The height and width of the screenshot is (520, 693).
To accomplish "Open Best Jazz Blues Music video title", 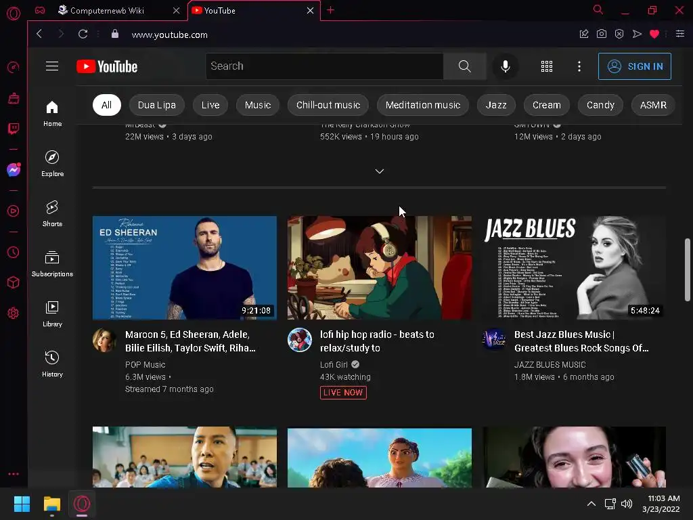I will coord(581,341).
